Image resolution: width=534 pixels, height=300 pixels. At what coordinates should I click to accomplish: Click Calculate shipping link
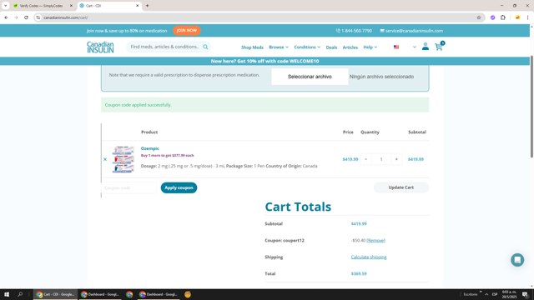pos(369,257)
